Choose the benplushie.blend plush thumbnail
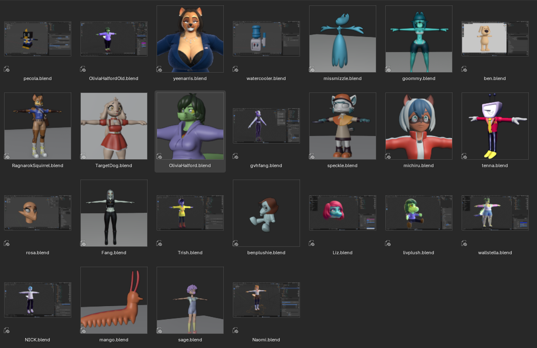Screen dimensions: 537x348 coord(266,213)
